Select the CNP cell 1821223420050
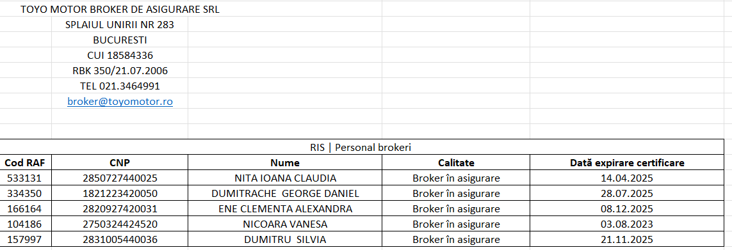This screenshot has height=250, width=732. [120, 194]
